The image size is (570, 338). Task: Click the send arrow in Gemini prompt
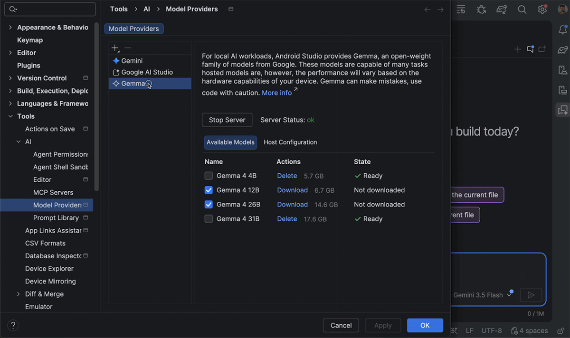coord(531,295)
